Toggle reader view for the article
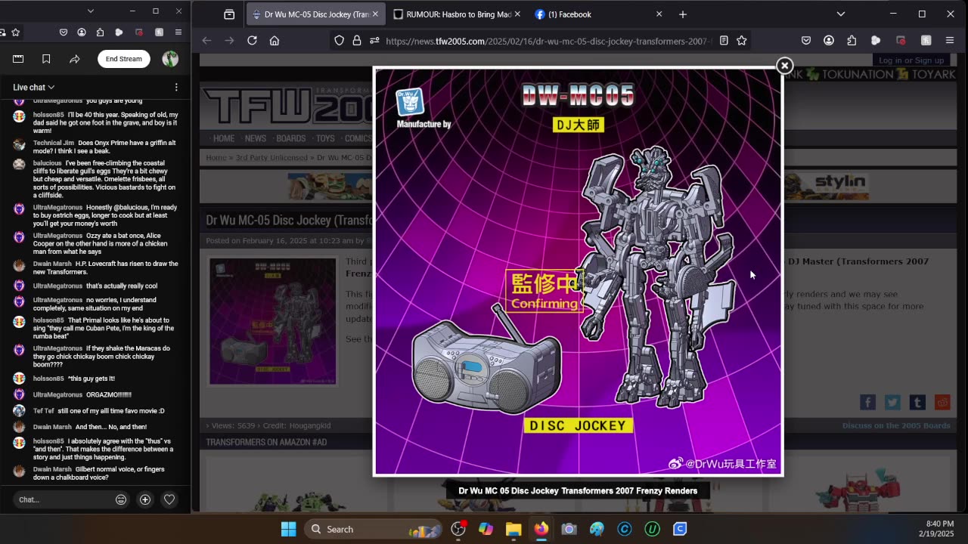This screenshot has height=544, width=968. [724, 41]
